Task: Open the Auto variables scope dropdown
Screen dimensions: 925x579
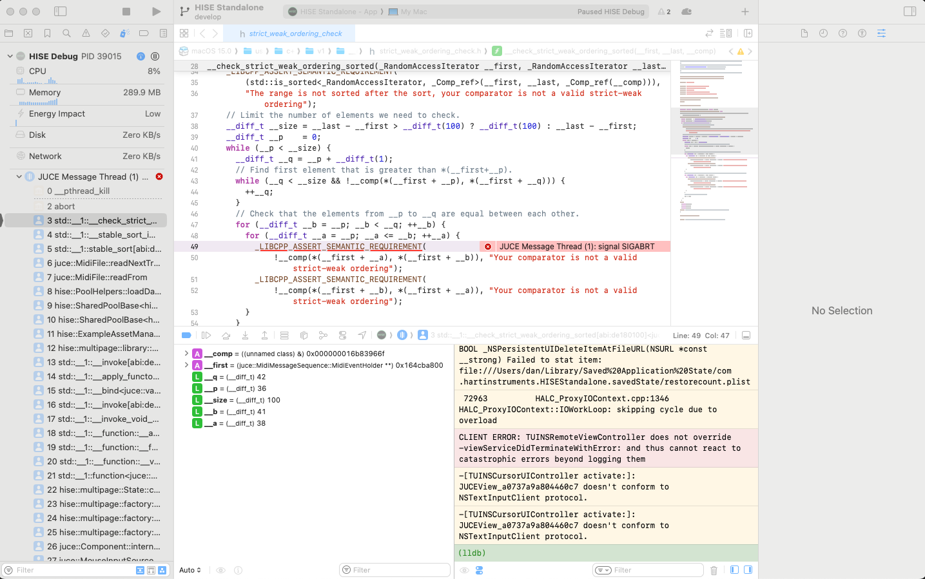Action: [190, 570]
